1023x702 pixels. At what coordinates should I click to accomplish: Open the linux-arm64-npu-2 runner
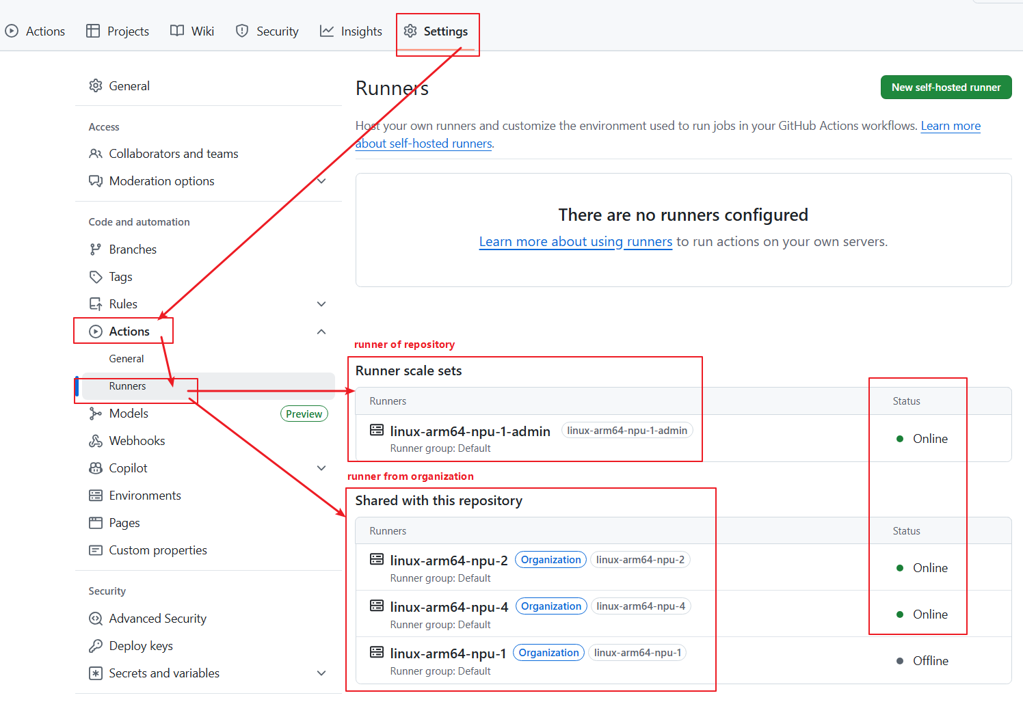[x=449, y=561]
